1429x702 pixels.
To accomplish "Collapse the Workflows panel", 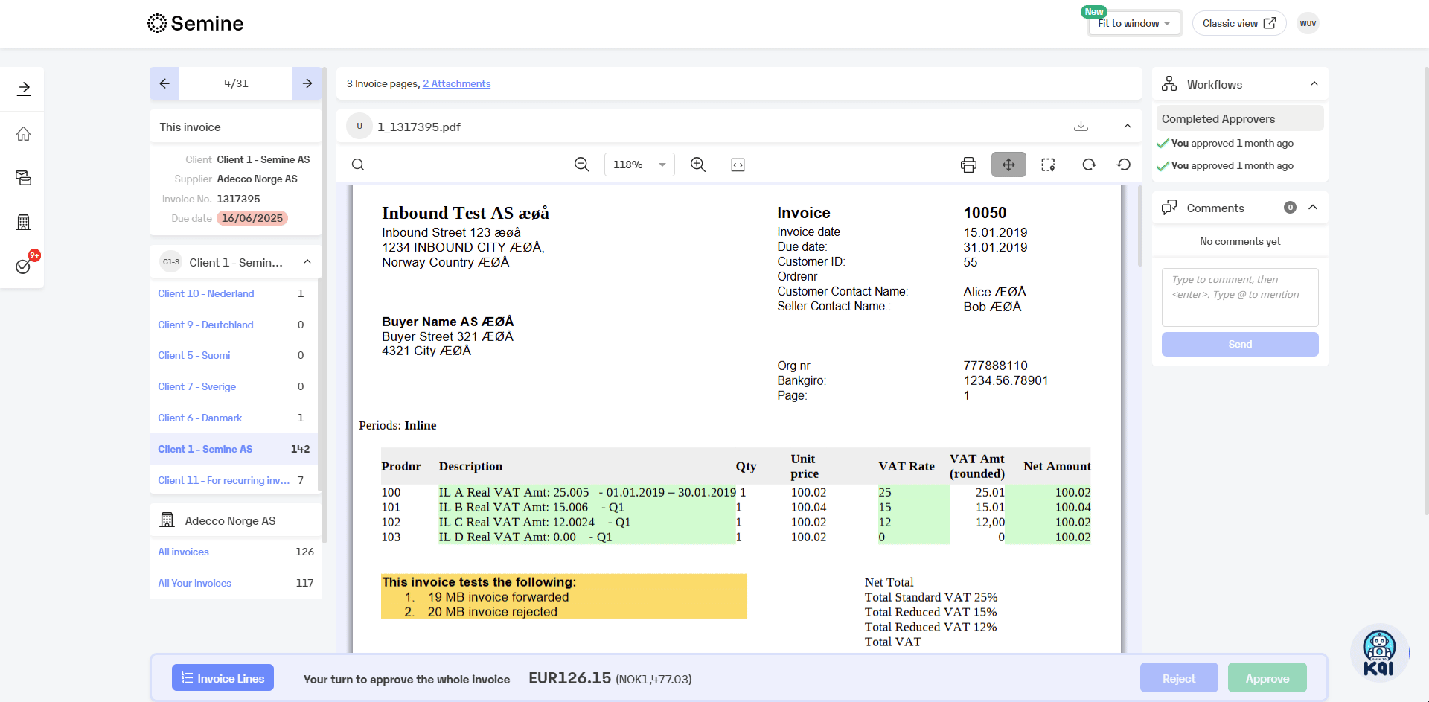I will tap(1314, 84).
